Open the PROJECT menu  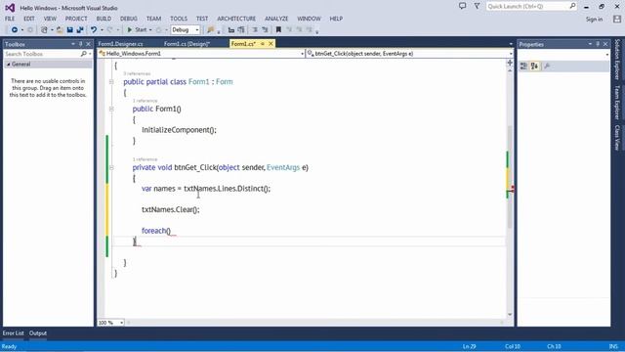click(76, 19)
